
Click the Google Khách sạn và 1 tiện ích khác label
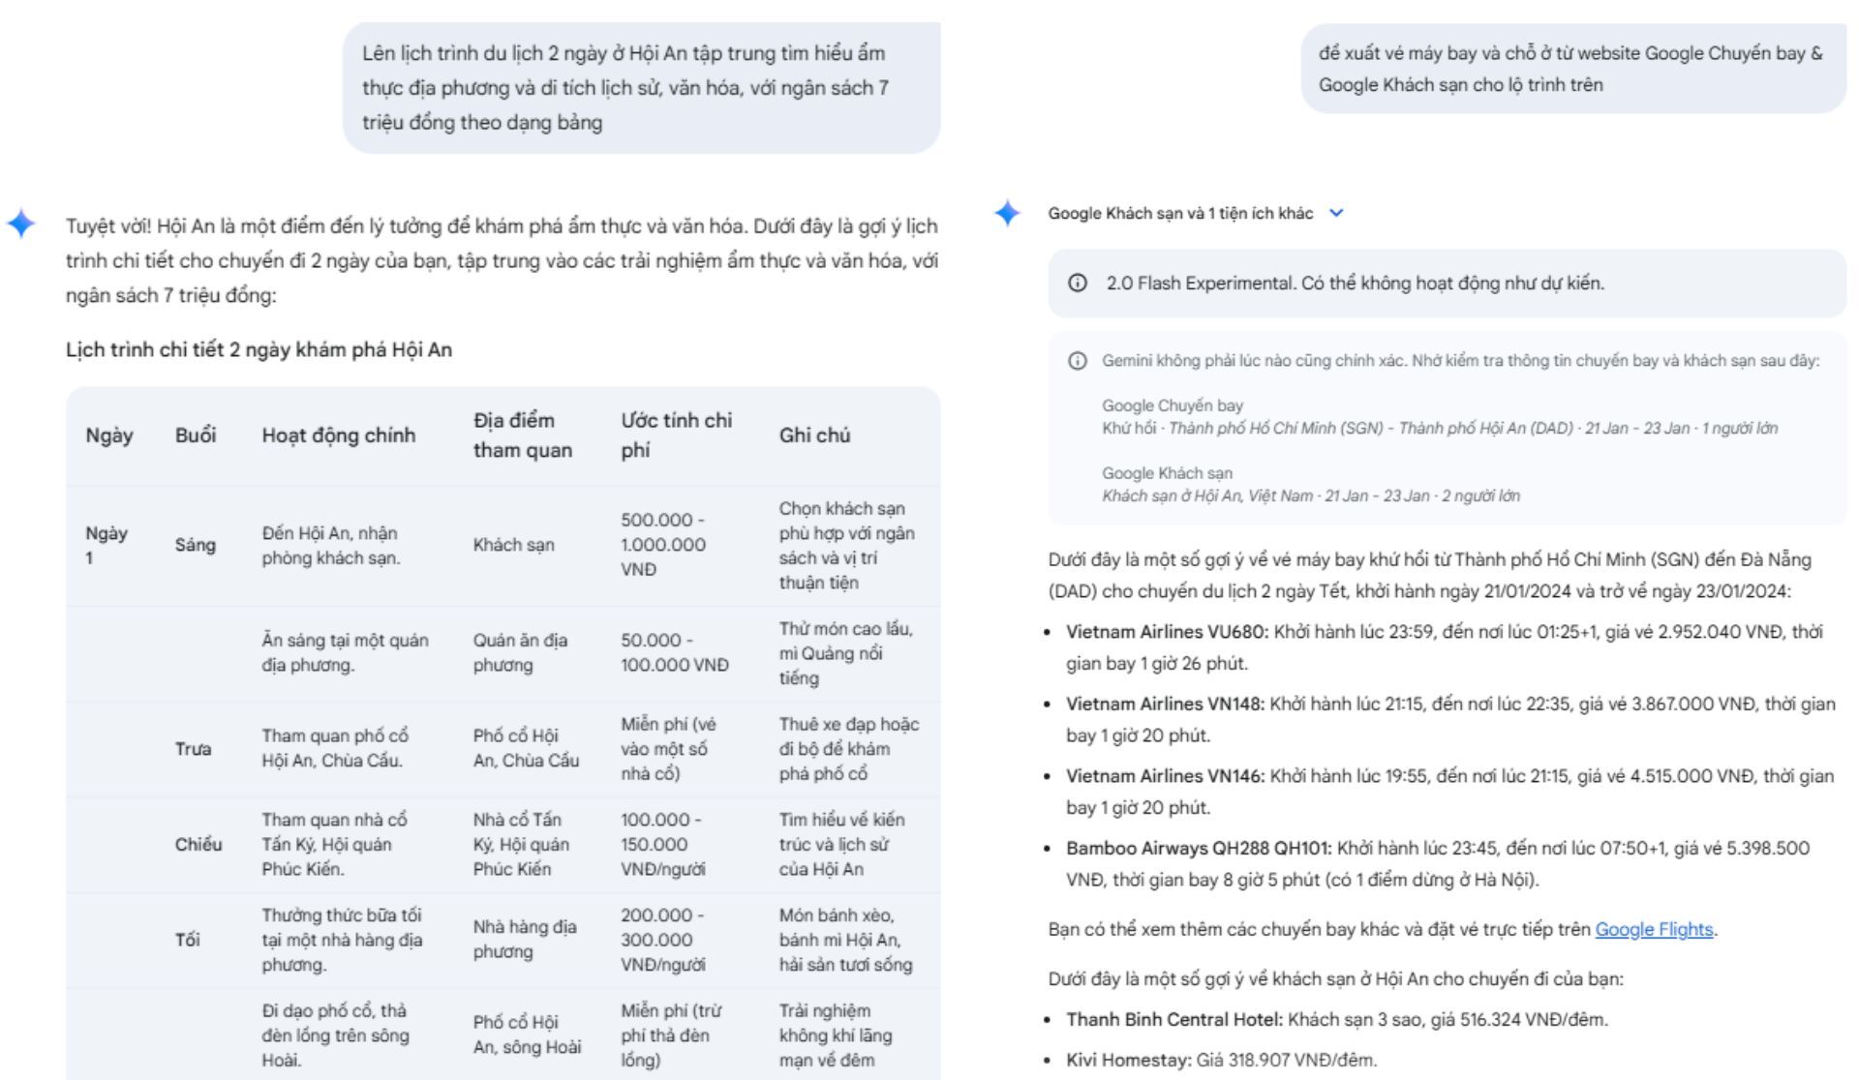[x=1180, y=213]
